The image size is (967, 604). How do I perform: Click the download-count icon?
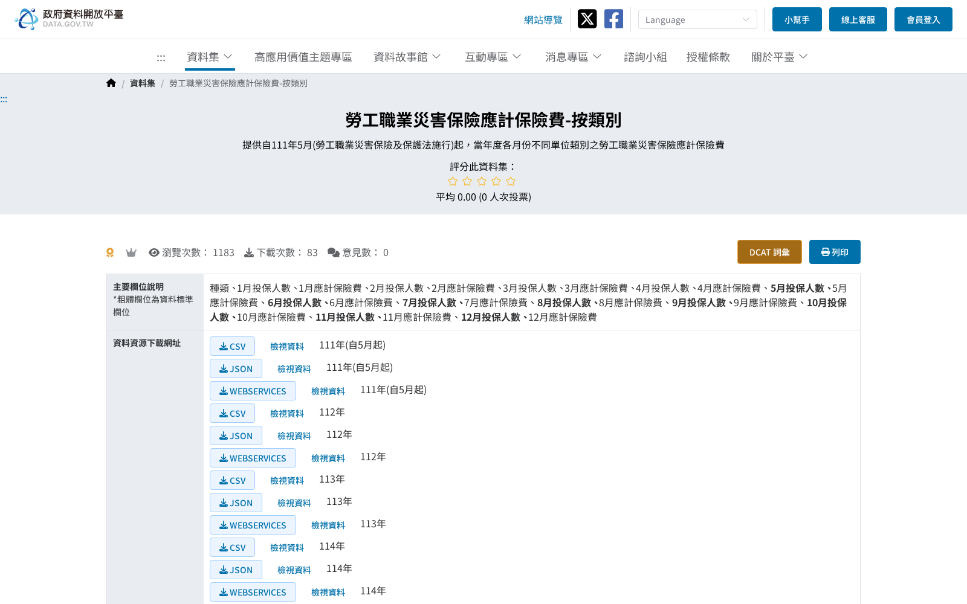pyautogui.click(x=249, y=252)
